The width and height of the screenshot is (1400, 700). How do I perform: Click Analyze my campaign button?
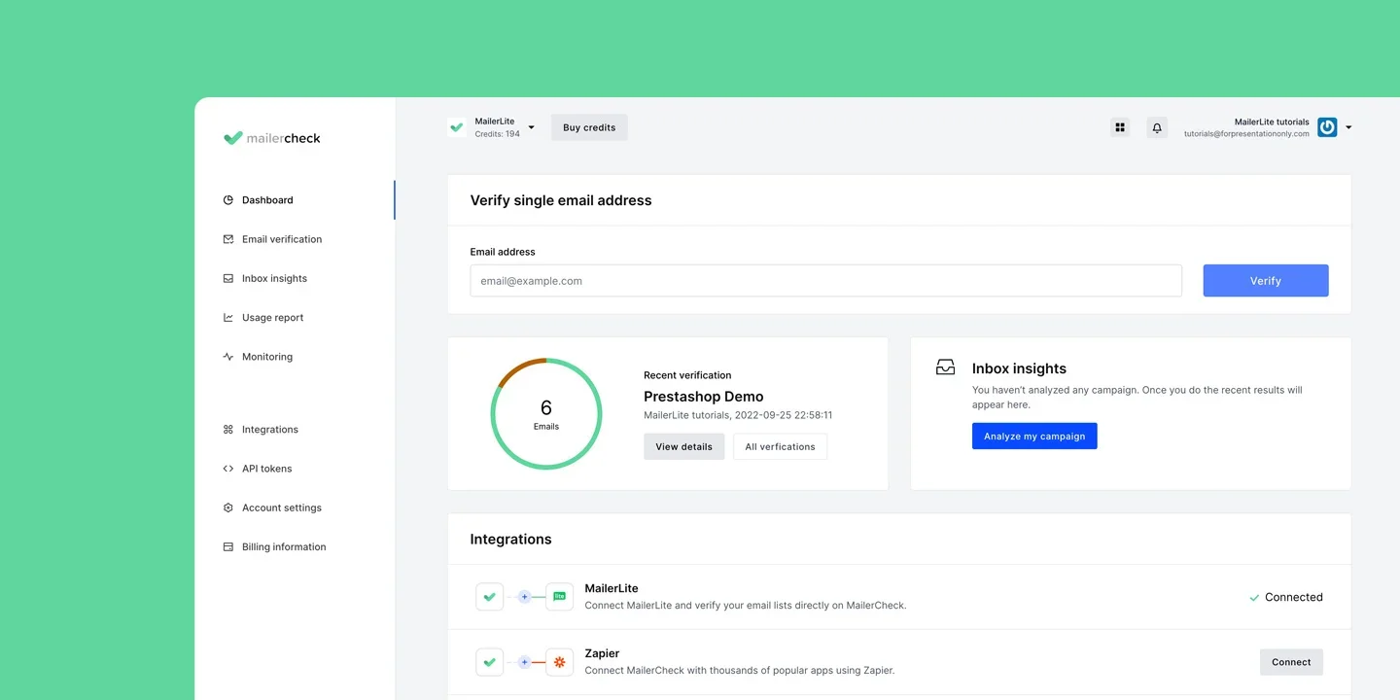tap(1033, 437)
